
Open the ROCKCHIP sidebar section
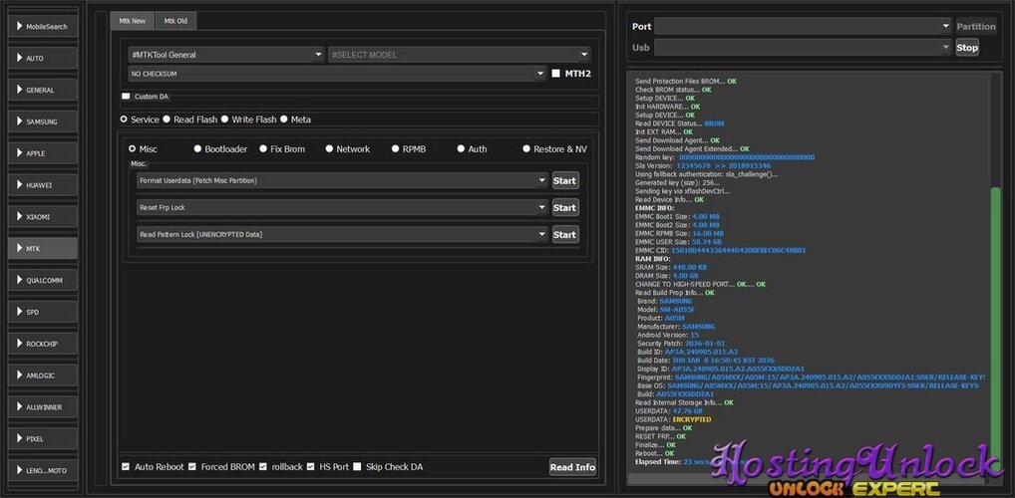[x=43, y=344]
